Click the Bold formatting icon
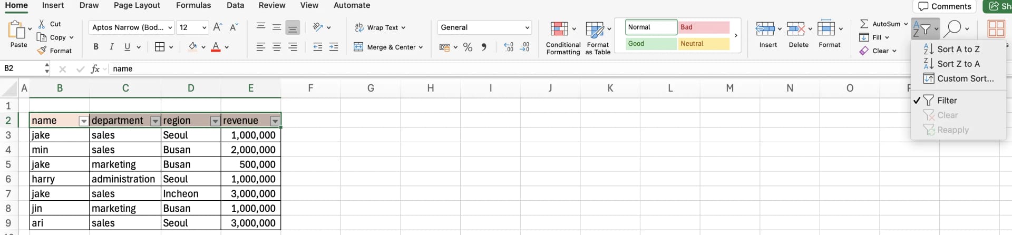 click(96, 47)
